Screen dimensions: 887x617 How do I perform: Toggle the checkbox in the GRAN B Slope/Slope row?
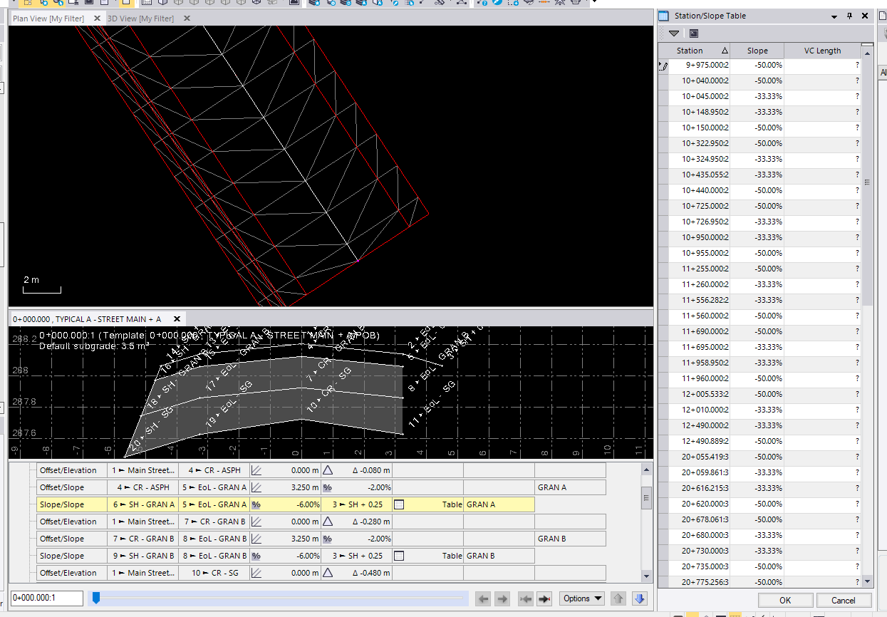point(399,555)
